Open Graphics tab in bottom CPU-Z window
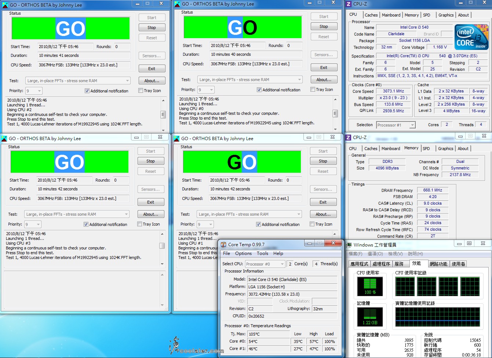 click(445, 149)
